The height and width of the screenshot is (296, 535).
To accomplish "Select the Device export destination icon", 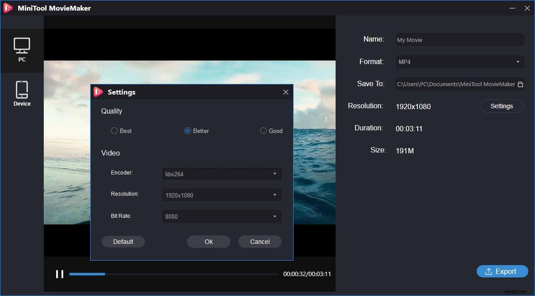I will tap(22, 92).
